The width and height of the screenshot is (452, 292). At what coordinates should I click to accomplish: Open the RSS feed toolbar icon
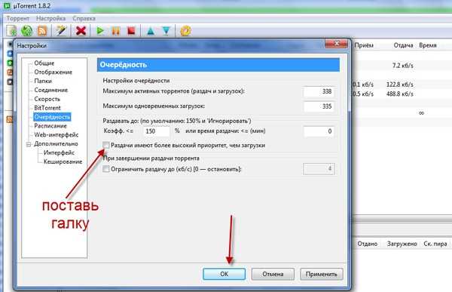click(42, 31)
